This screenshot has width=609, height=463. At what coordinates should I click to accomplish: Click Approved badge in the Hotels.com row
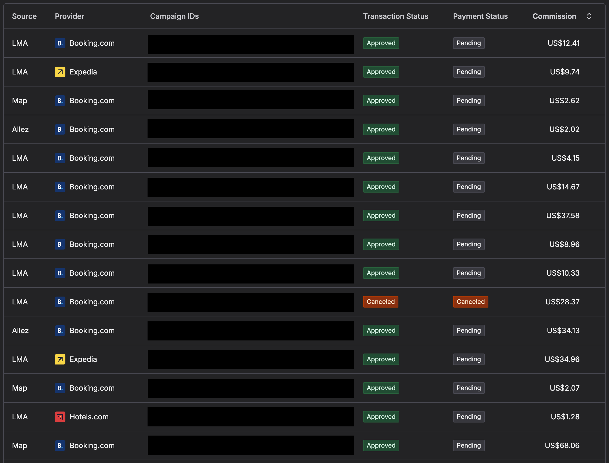pos(381,417)
